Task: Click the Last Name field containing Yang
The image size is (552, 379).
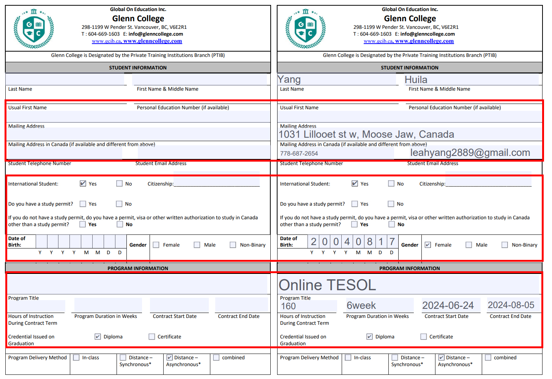Action: [337, 79]
